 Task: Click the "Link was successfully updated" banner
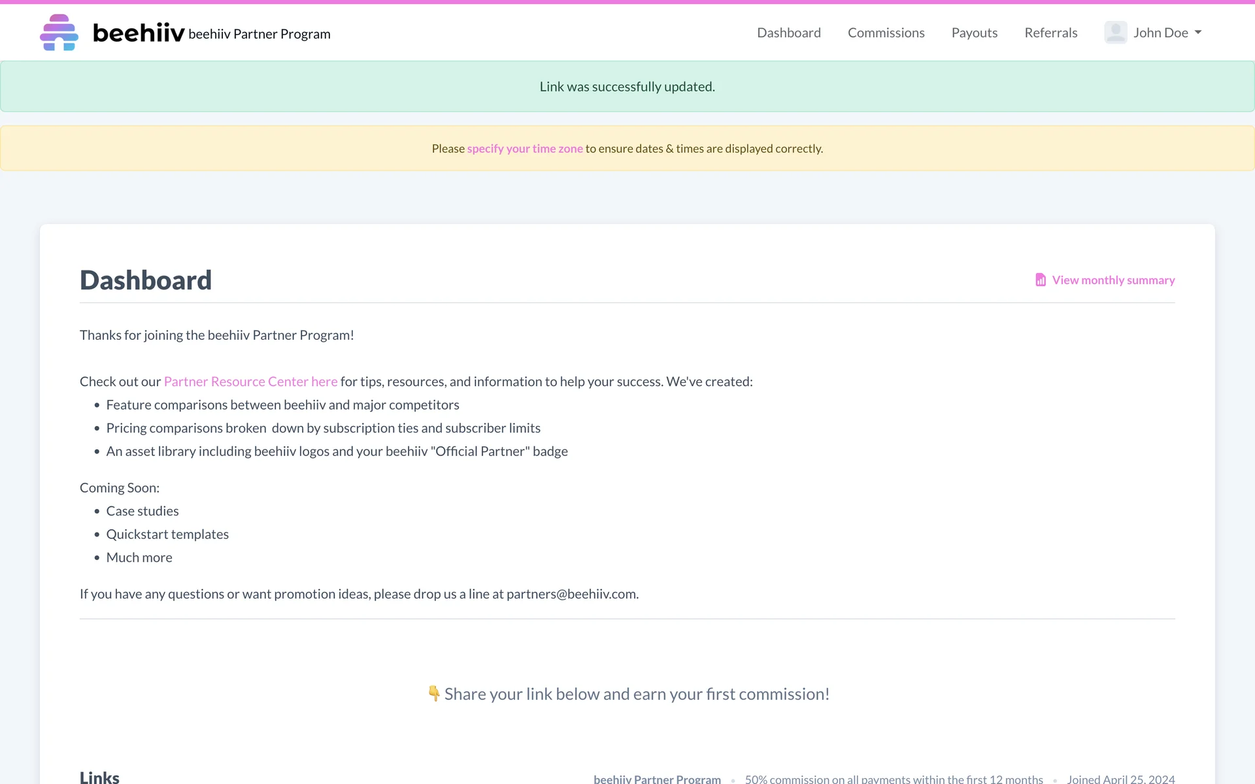[627, 87]
